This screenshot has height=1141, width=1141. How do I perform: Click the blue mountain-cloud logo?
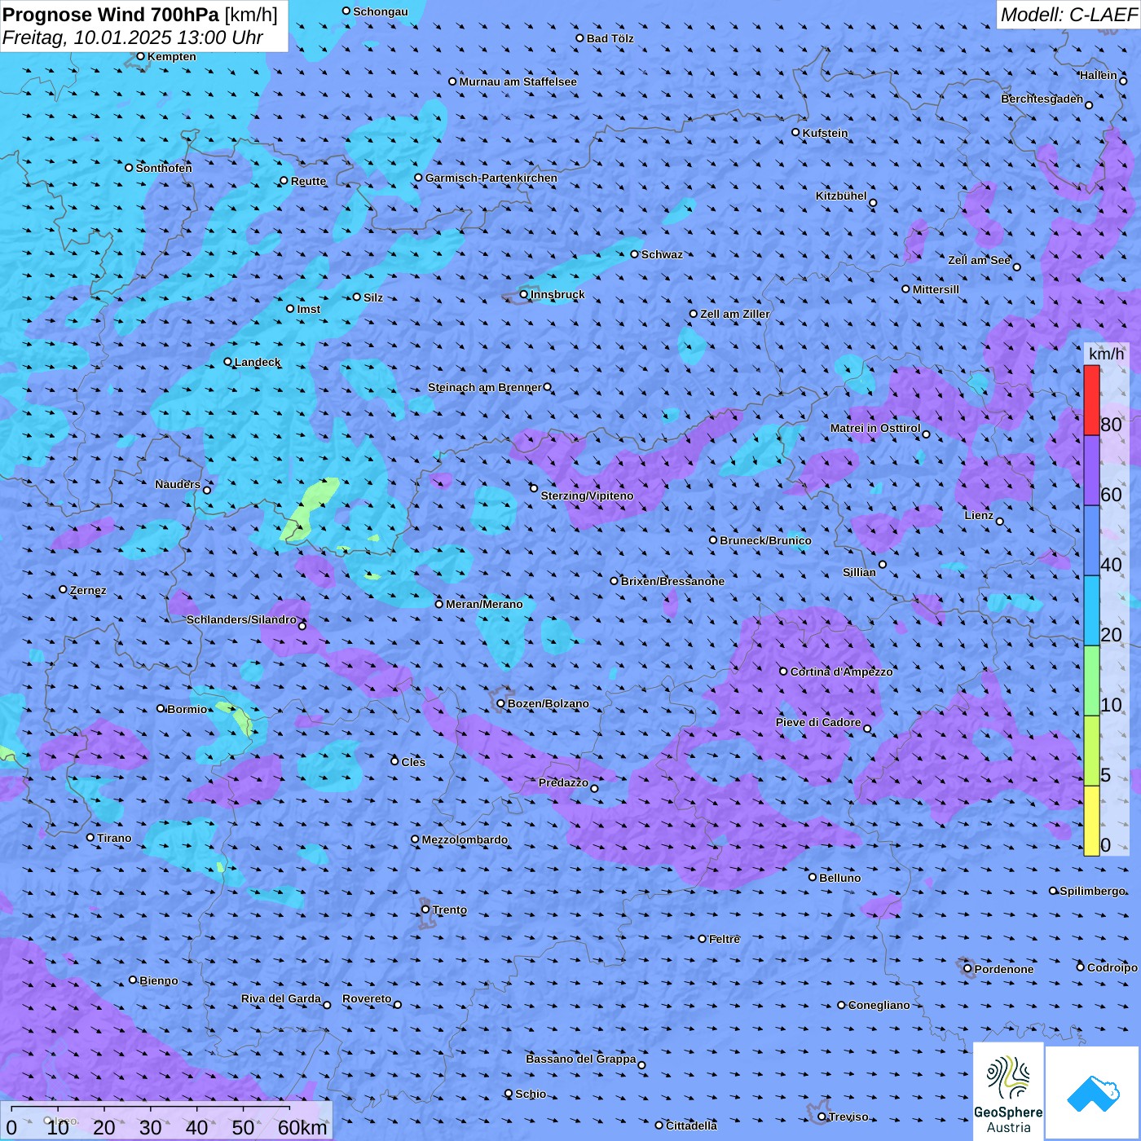pyautogui.click(x=1093, y=1093)
